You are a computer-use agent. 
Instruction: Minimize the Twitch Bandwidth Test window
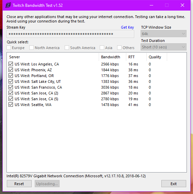151,5
